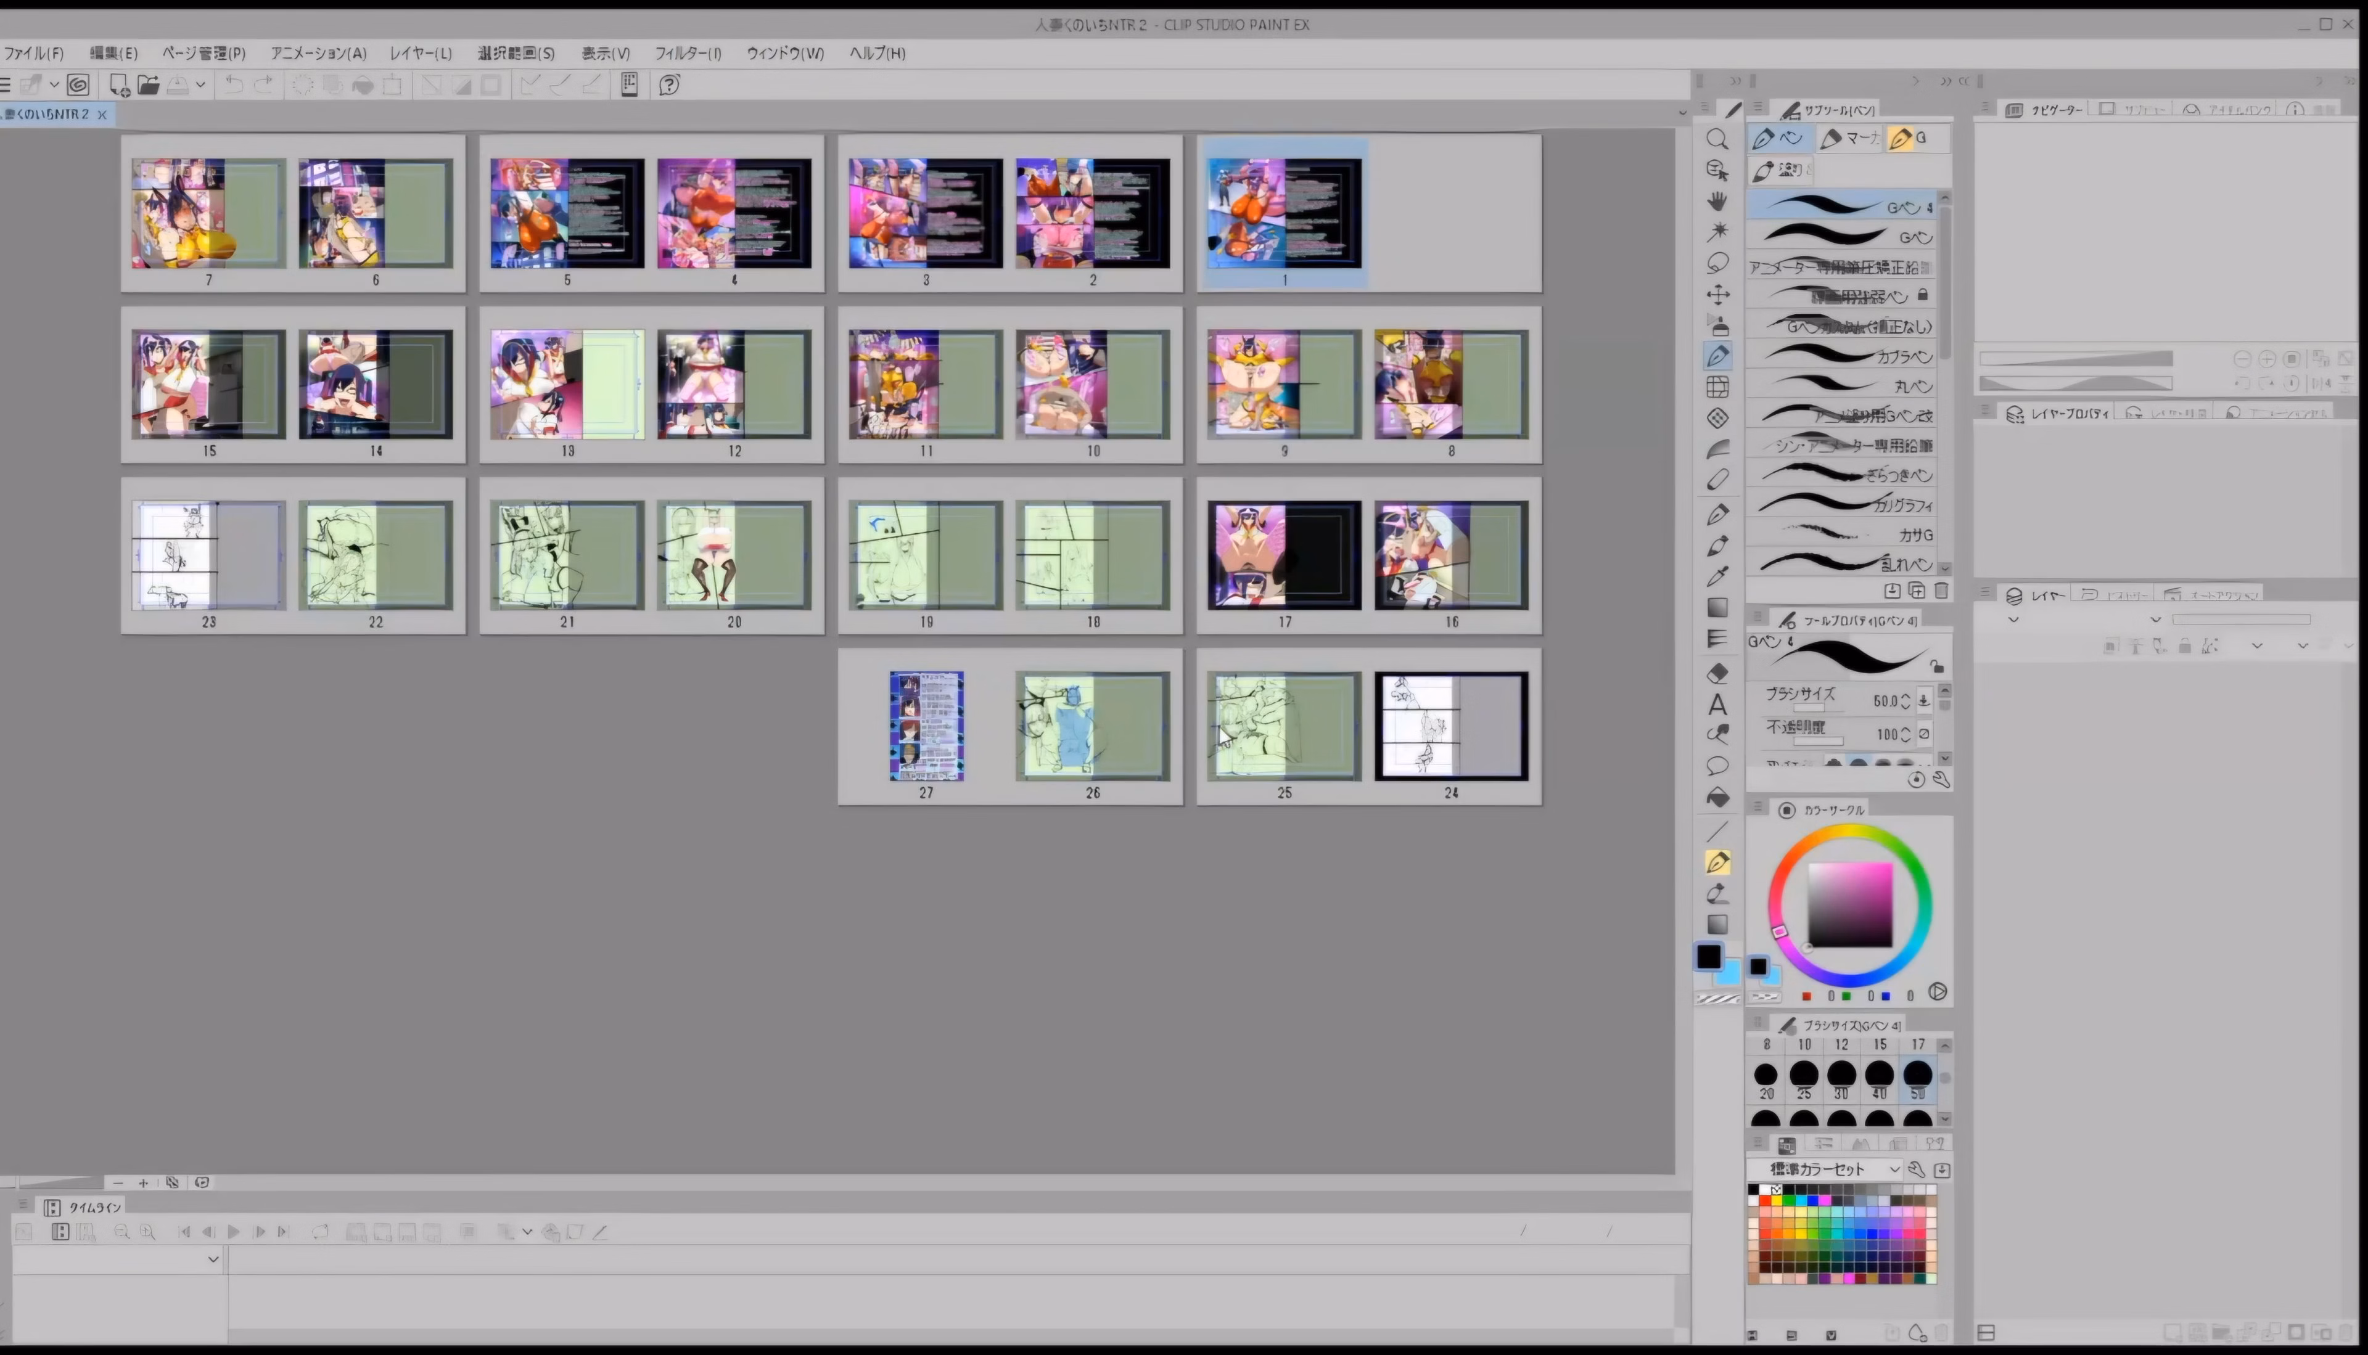Open the レイヤー(L) menu

pyautogui.click(x=421, y=53)
